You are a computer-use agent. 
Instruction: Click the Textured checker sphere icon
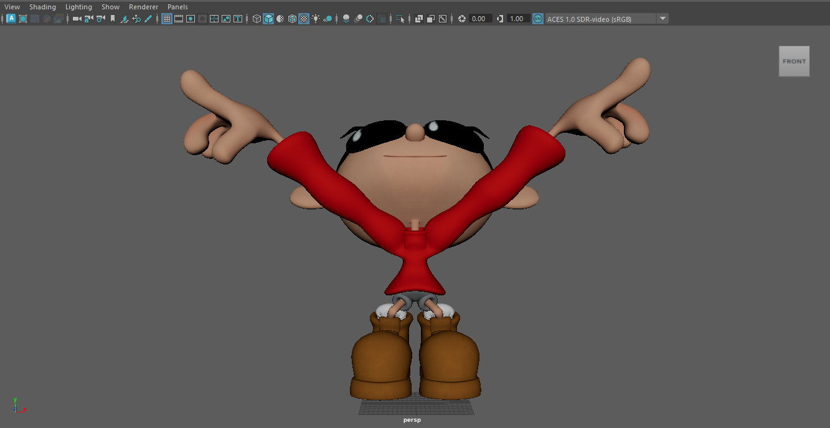tap(304, 19)
